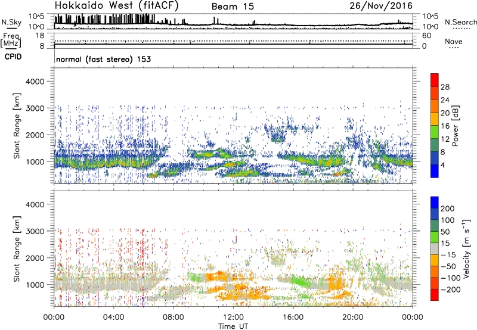Click the '12:00' time tick label

(233, 317)
